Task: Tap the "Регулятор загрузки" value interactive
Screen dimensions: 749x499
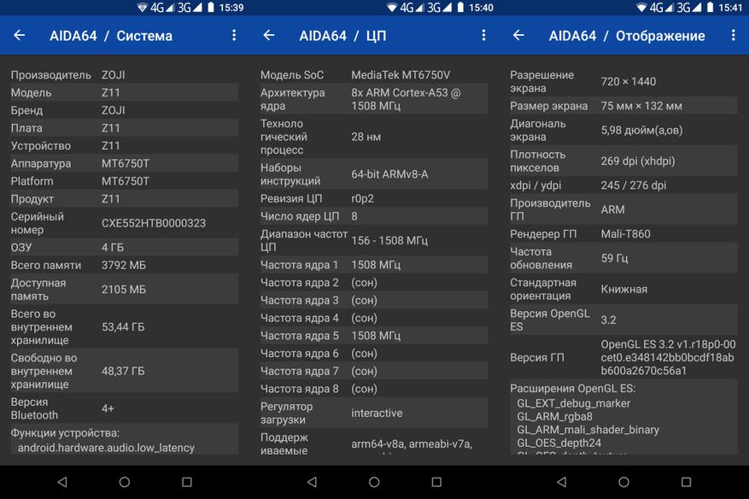Action: [x=377, y=414]
